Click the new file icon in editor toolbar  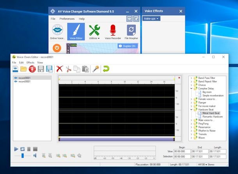pos(15,69)
